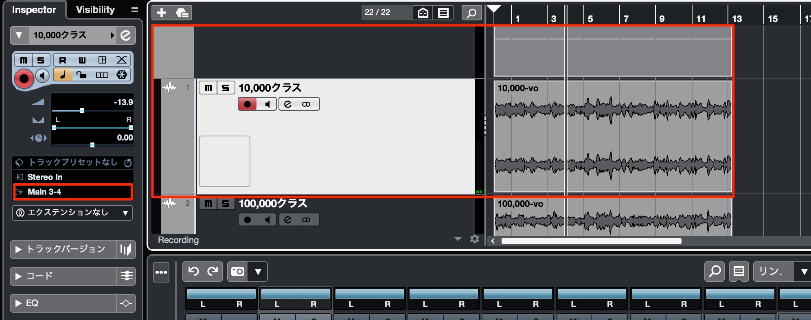Screen dimensions: 811x320
Task: Click the Add Track plus button
Action: [x=162, y=13]
